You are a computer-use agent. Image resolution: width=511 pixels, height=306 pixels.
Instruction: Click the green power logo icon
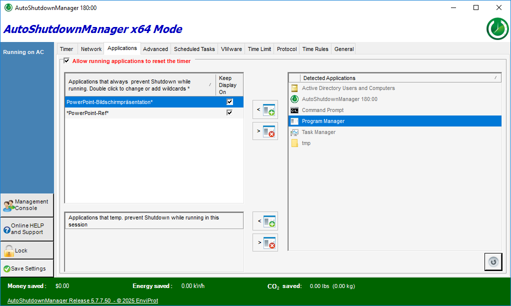click(497, 29)
